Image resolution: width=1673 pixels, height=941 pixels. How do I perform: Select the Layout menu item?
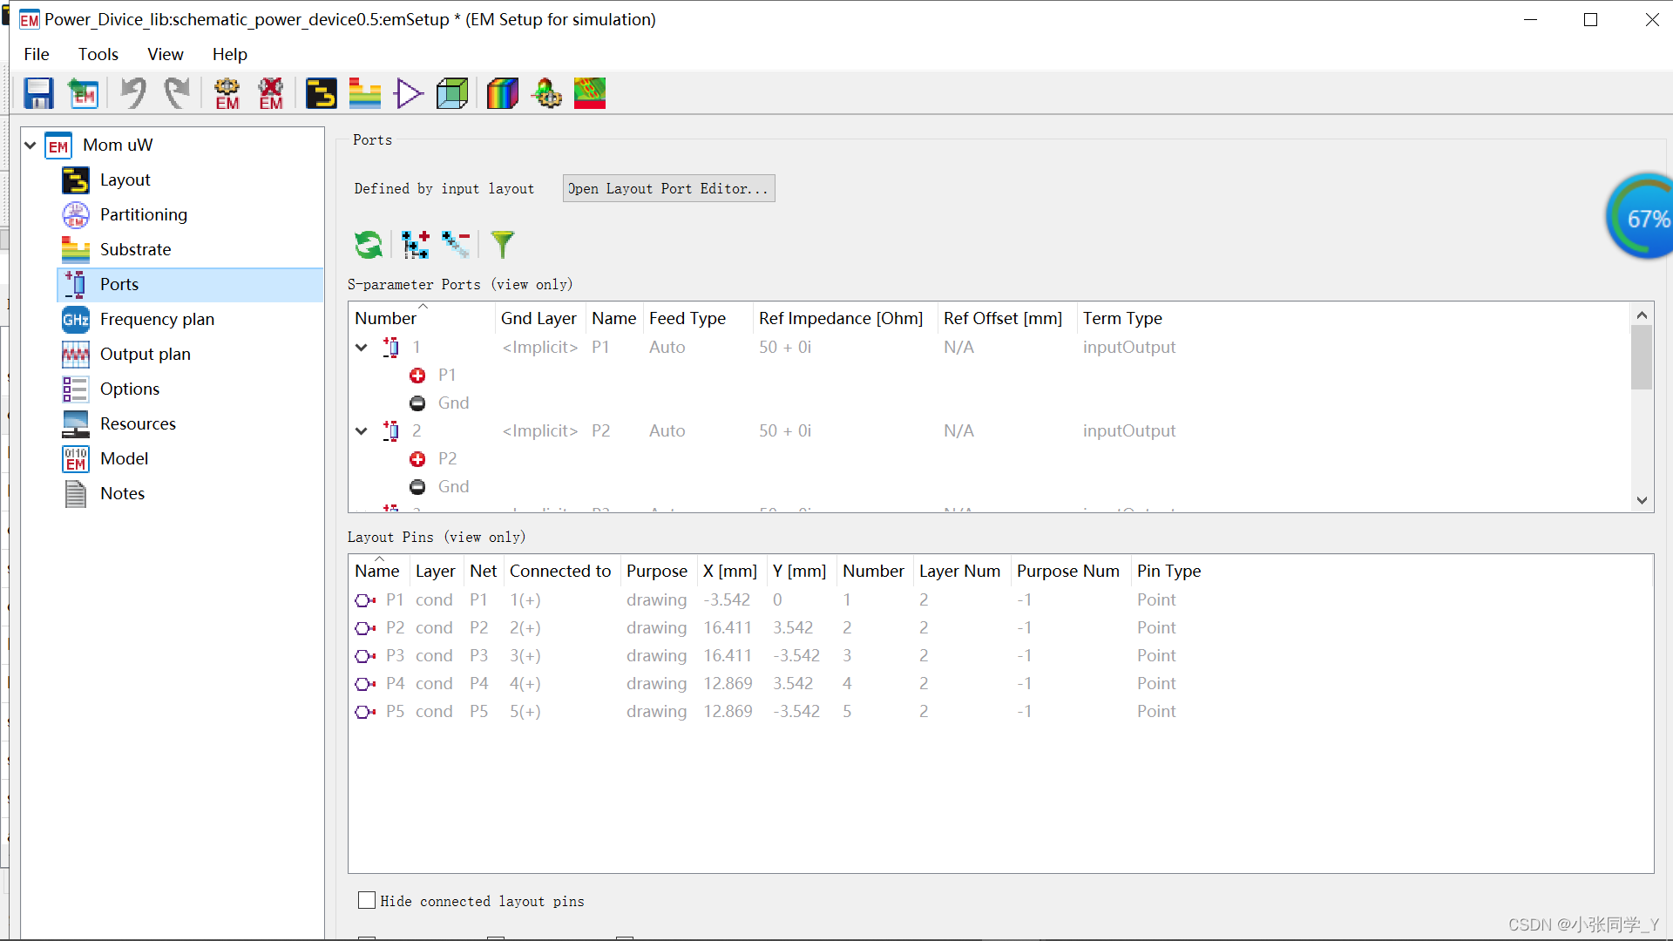point(124,179)
